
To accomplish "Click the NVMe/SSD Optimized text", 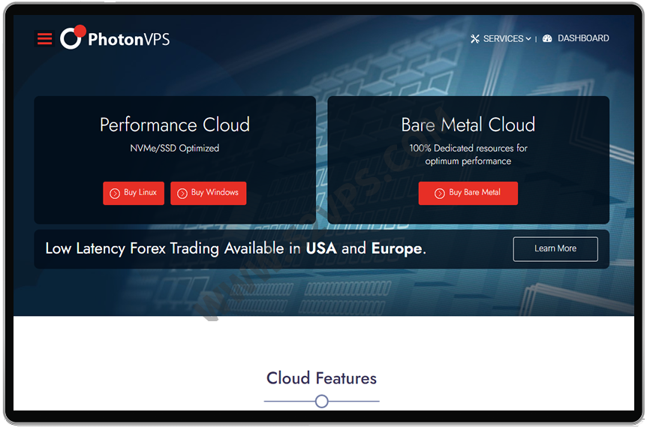I will pos(175,148).
